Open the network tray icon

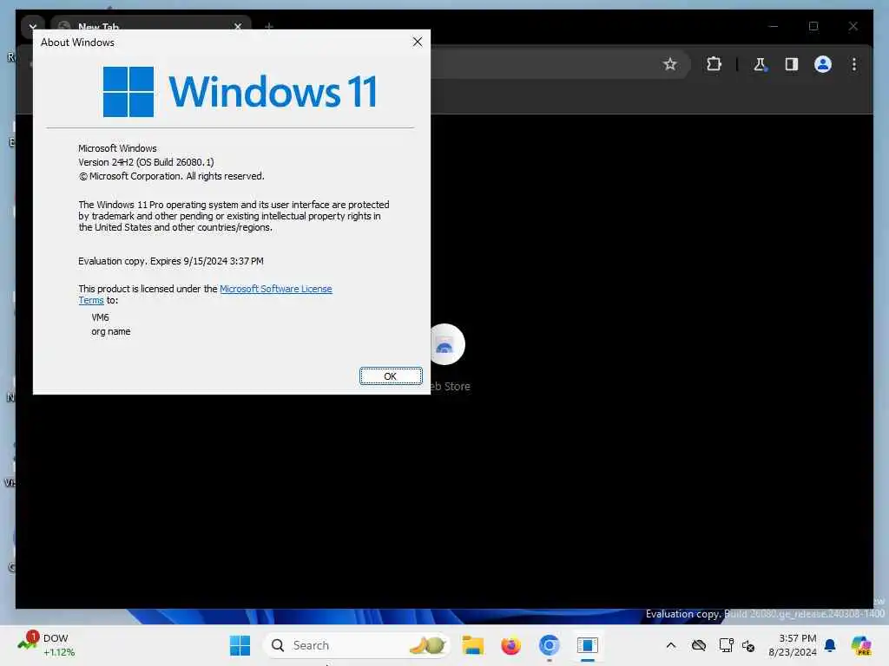coord(726,645)
